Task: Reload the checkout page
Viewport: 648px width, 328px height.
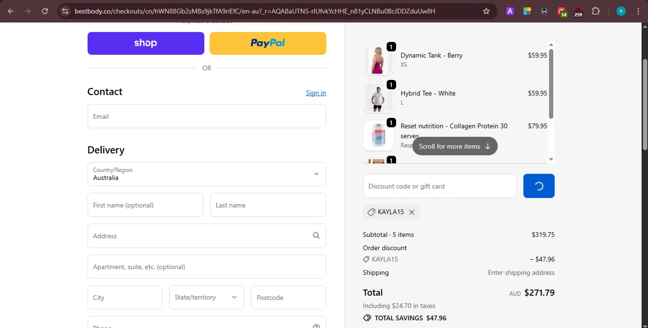Action: 45,11
